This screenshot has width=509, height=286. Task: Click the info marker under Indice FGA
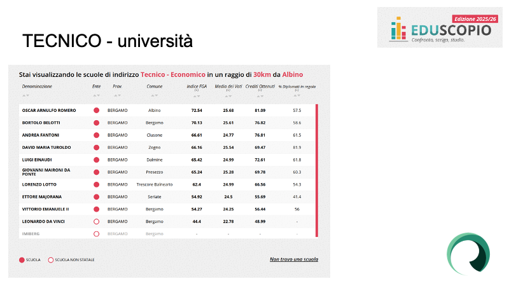(197, 91)
